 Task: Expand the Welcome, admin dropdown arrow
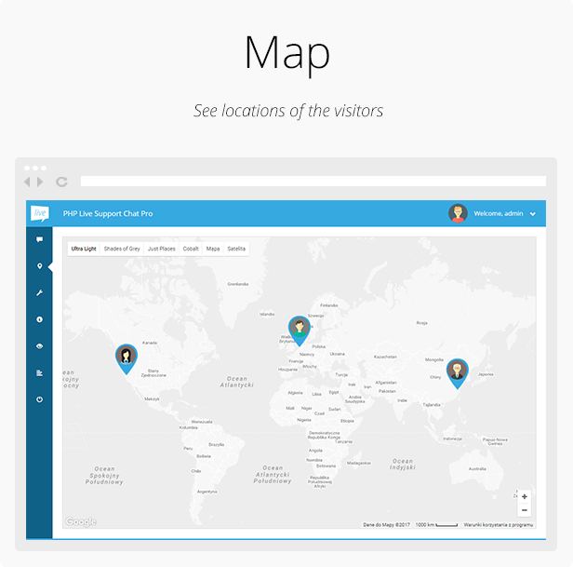533,214
